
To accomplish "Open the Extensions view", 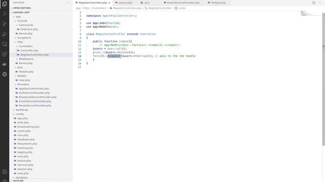I will (x=5, y=54).
